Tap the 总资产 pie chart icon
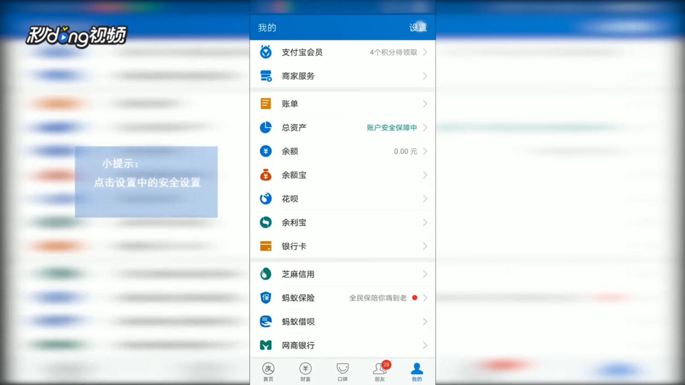The width and height of the screenshot is (685, 385). point(266,127)
